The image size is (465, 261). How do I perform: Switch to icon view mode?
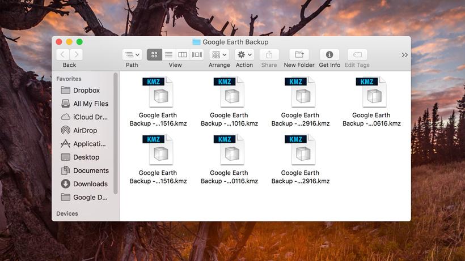pos(154,54)
